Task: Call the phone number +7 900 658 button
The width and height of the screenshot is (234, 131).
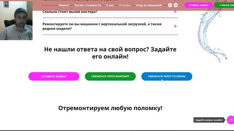Action: click(224, 5)
